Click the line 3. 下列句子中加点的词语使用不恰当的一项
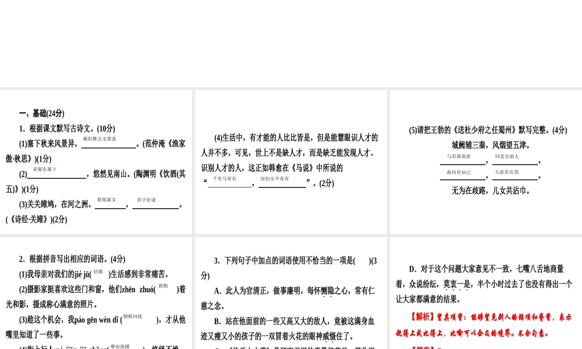This screenshot has width=582, height=349. coord(296,261)
